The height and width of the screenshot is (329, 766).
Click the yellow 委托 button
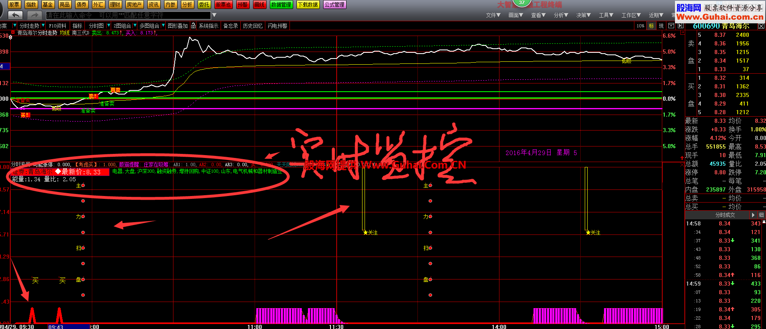pos(204,5)
